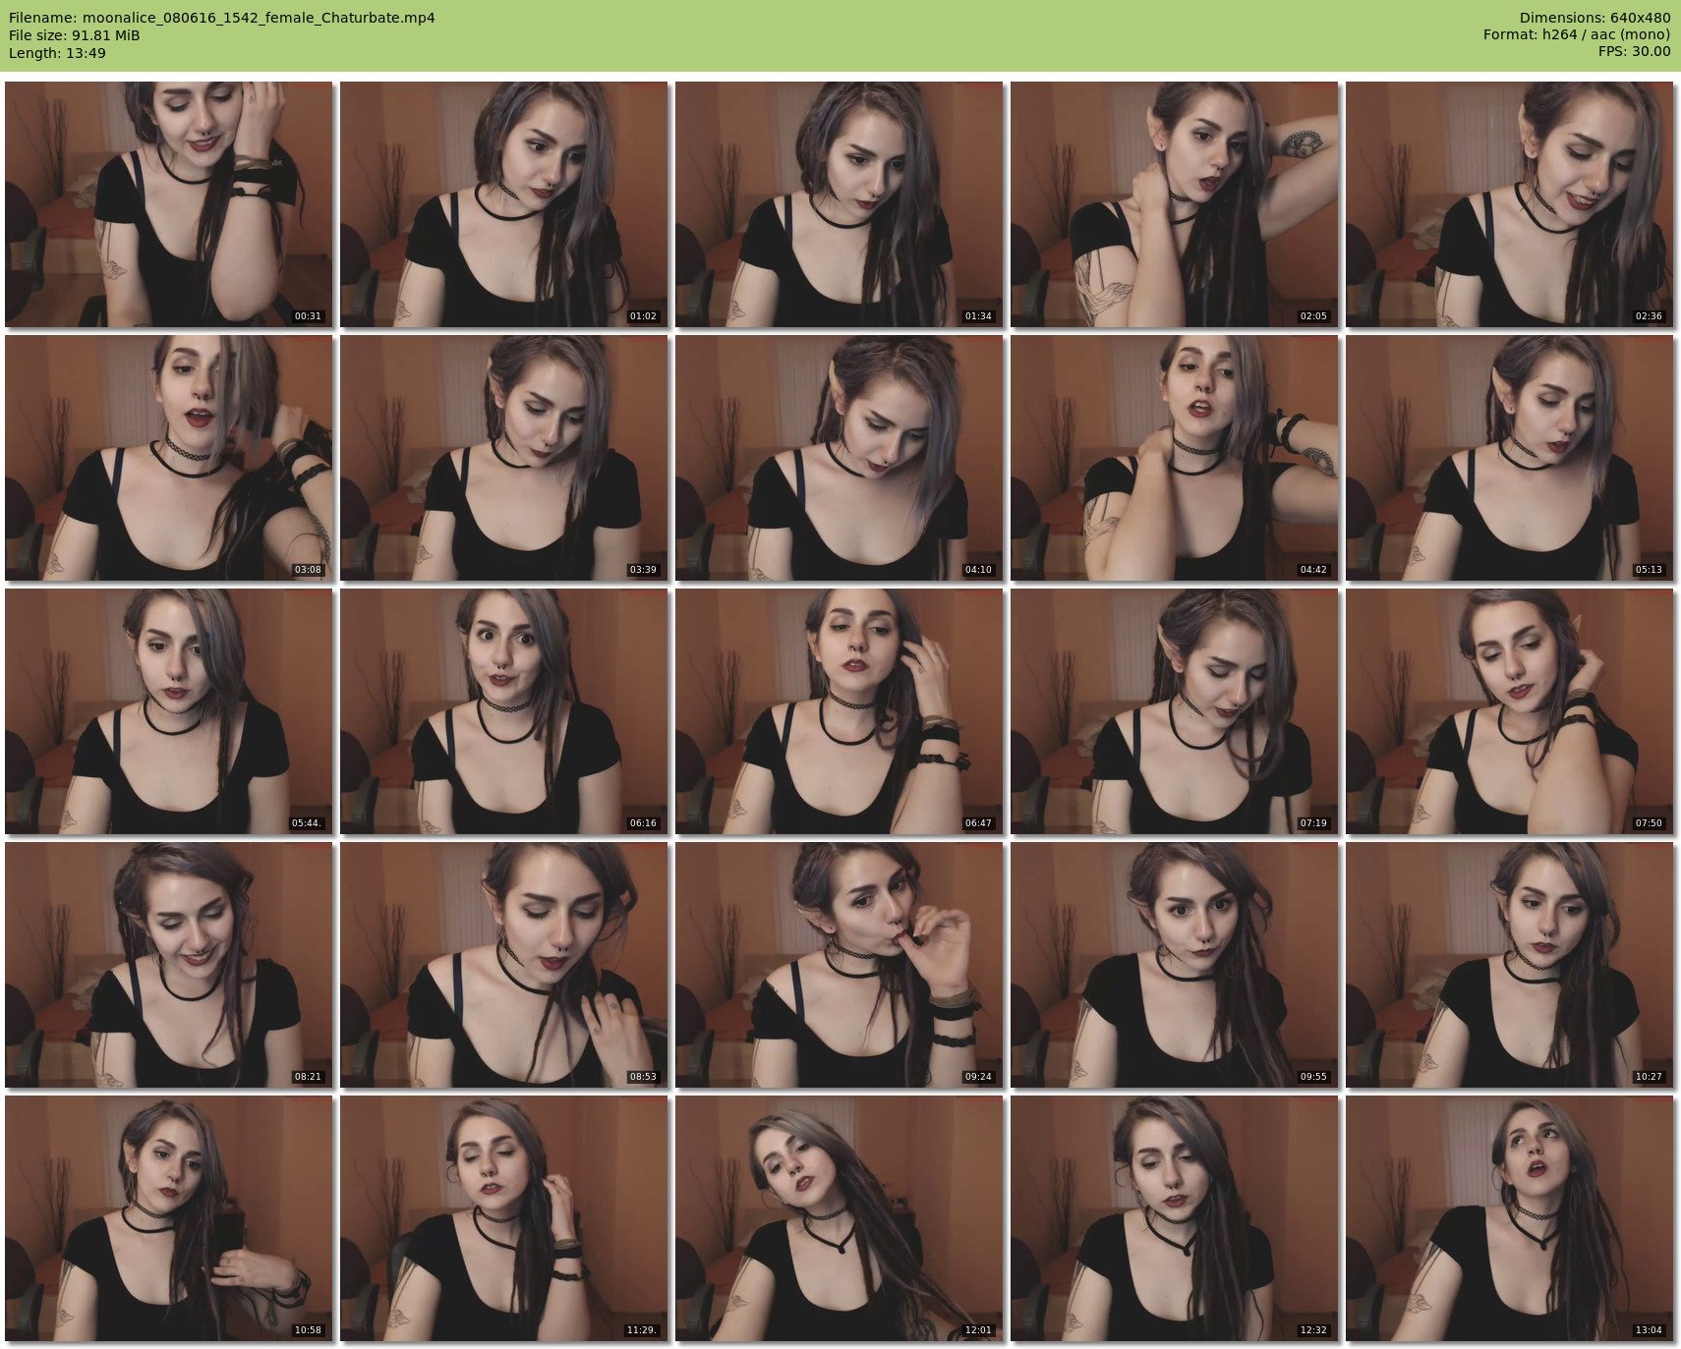Click the 'Length: 13:49' text

[57, 53]
